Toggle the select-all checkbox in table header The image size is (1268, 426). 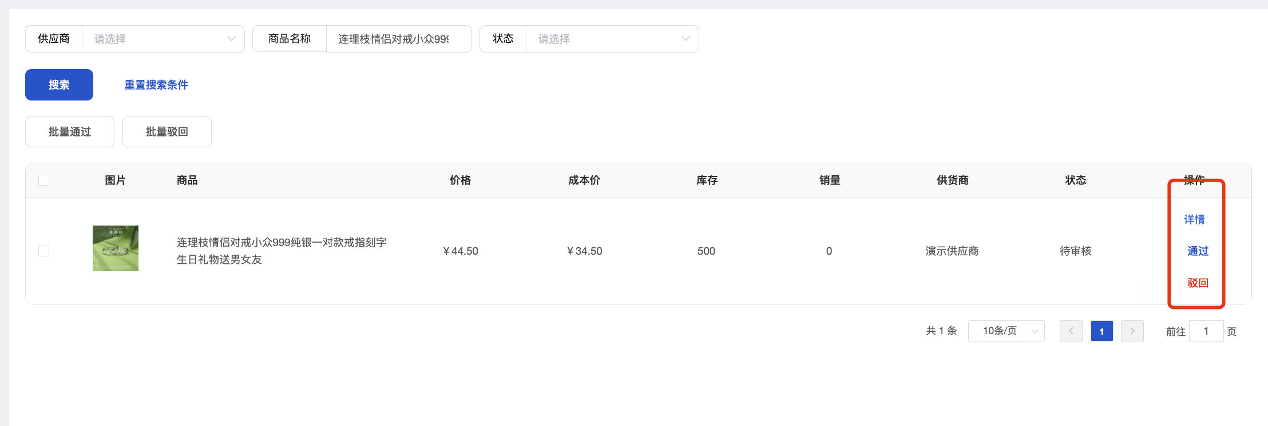[x=44, y=180]
